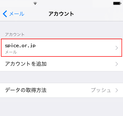
Task: Tap the chevron beside アカウントを追加
Action: coord(117,64)
